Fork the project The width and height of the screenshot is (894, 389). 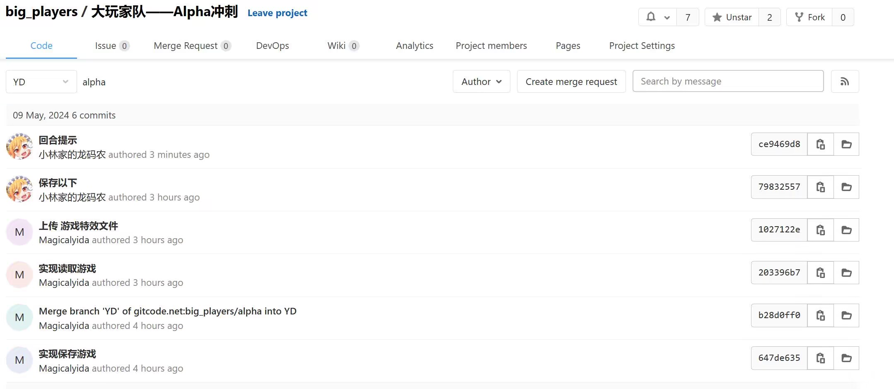[x=809, y=17]
